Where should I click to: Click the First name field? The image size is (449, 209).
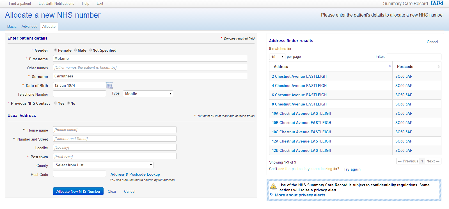tap(150, 58)
